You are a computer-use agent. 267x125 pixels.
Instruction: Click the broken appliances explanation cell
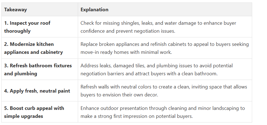(164, 48)
